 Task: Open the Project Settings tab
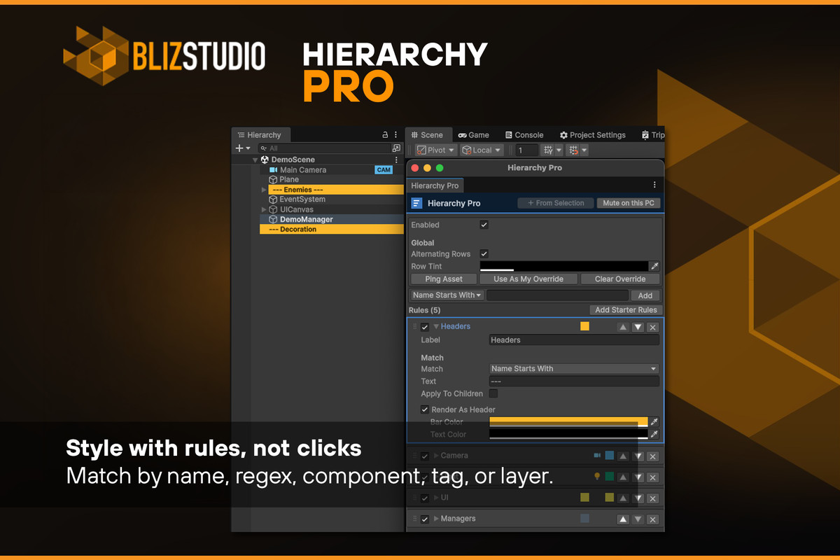pyautogui.click(x=592, y=135)
